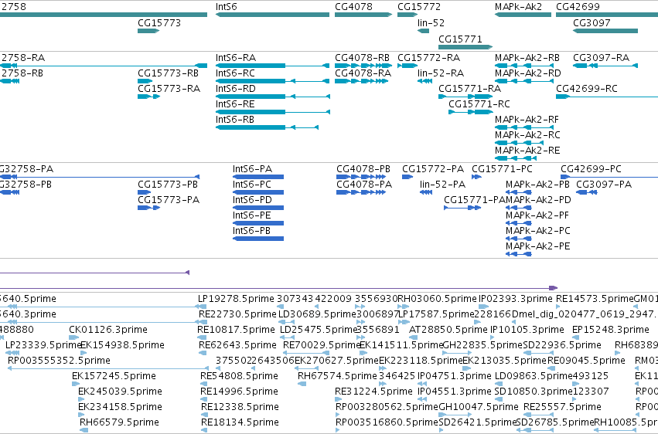
Task: Select the MAPk-Ak2-PF protein label
Action: [x=537, y=215]
